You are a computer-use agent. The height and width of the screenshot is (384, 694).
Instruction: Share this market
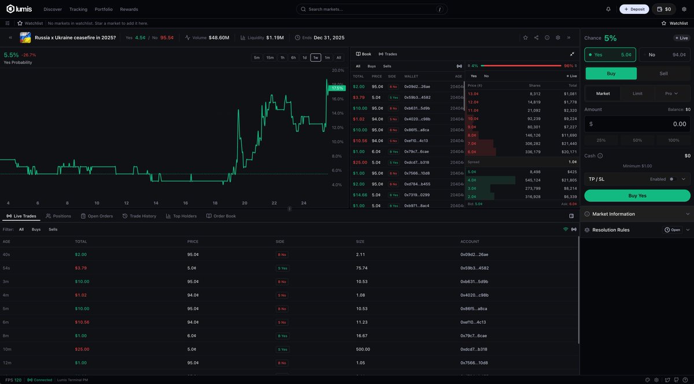536,38
